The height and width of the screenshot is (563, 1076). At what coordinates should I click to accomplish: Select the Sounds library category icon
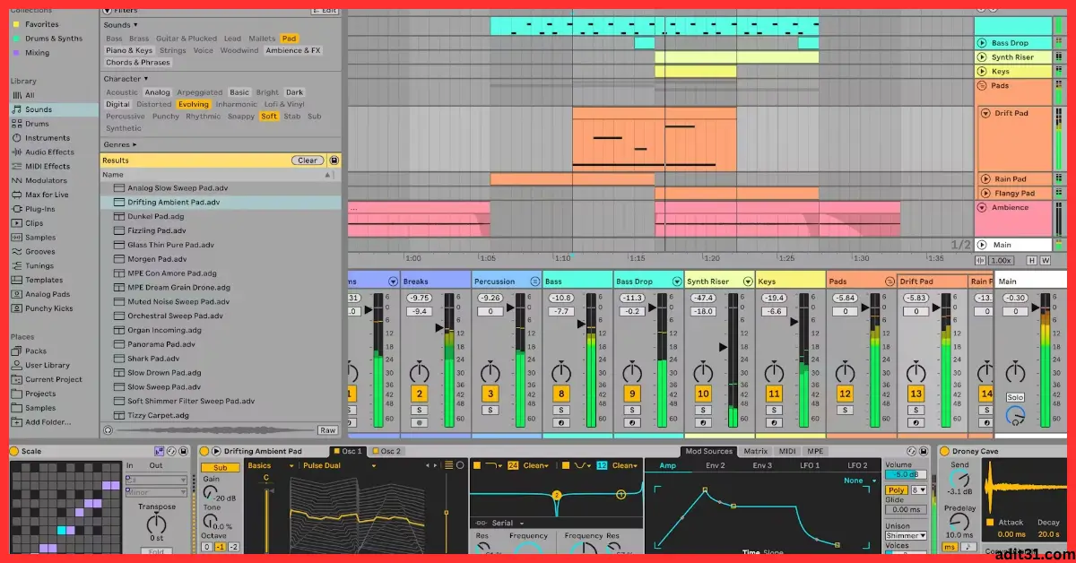pyautogui.click(x=16, y=109)
